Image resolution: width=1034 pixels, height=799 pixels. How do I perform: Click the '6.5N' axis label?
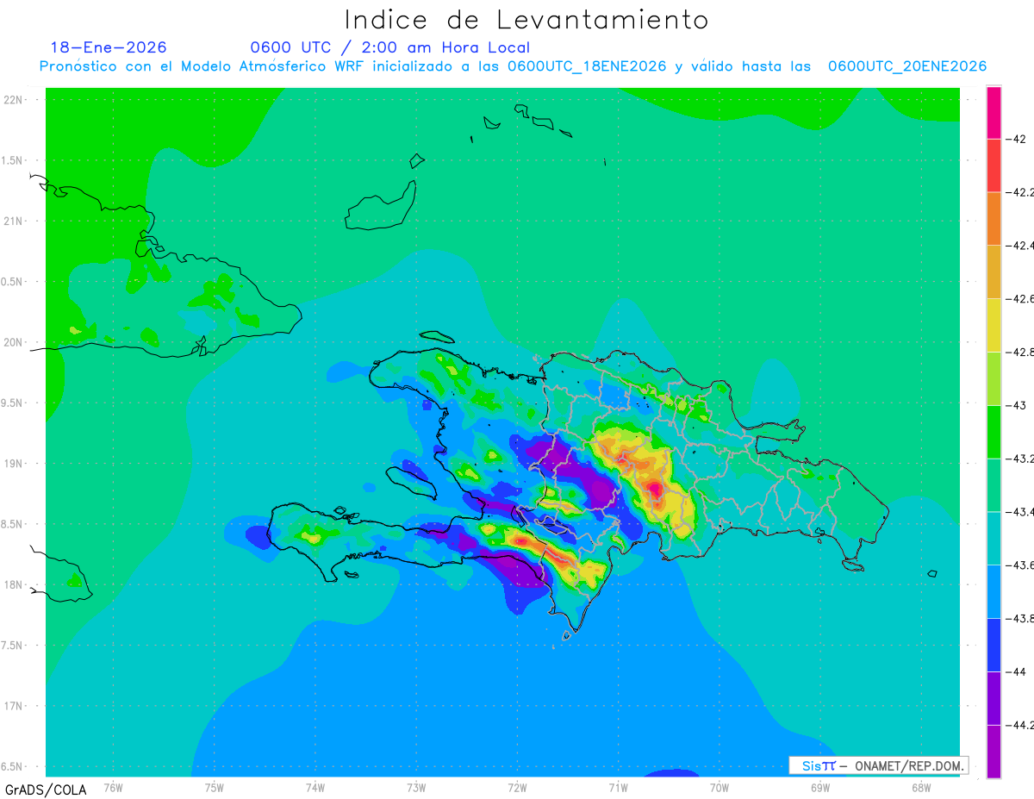pyautogui.click(x=12, y=766)
